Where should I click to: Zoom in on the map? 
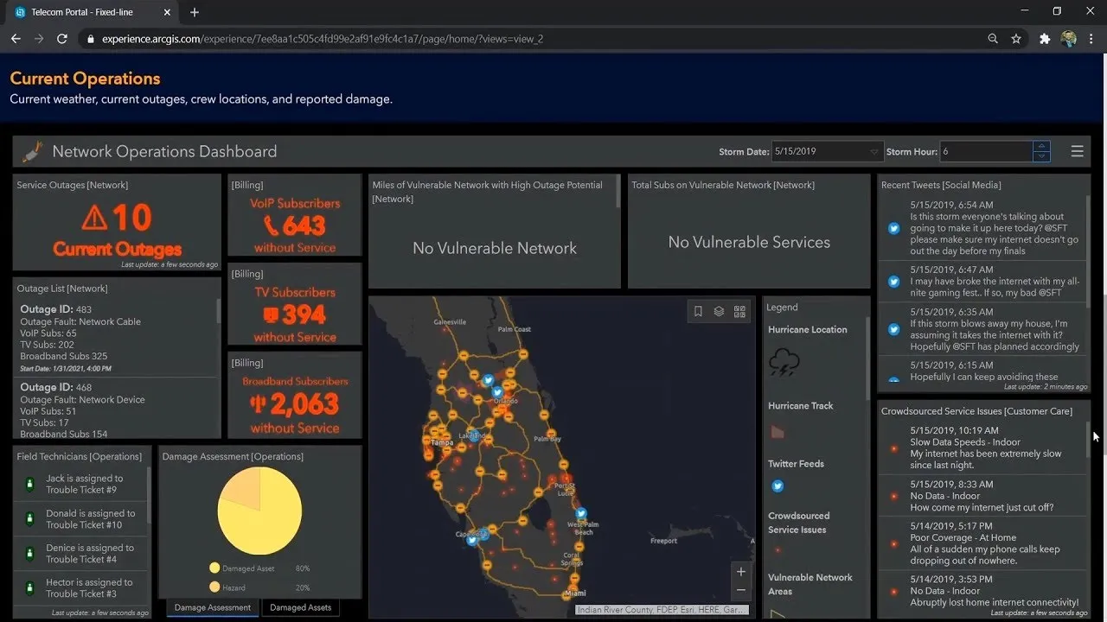click(740, 572)
